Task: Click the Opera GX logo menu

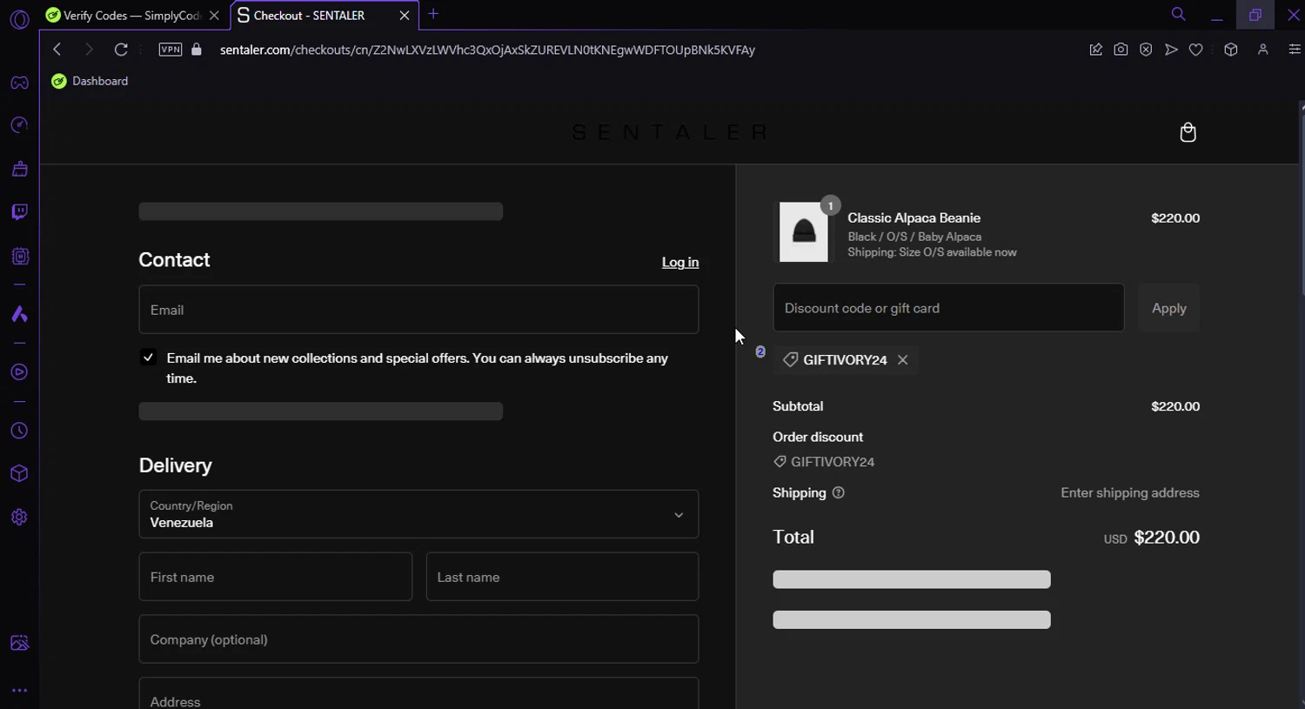Action: [19, 19]
